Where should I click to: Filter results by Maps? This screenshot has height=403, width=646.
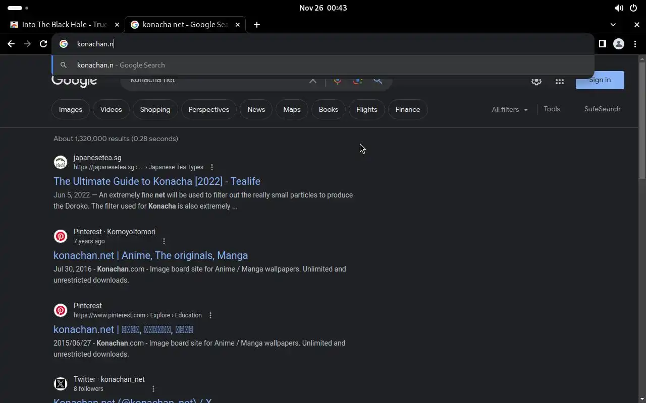(x=292, y=109)
